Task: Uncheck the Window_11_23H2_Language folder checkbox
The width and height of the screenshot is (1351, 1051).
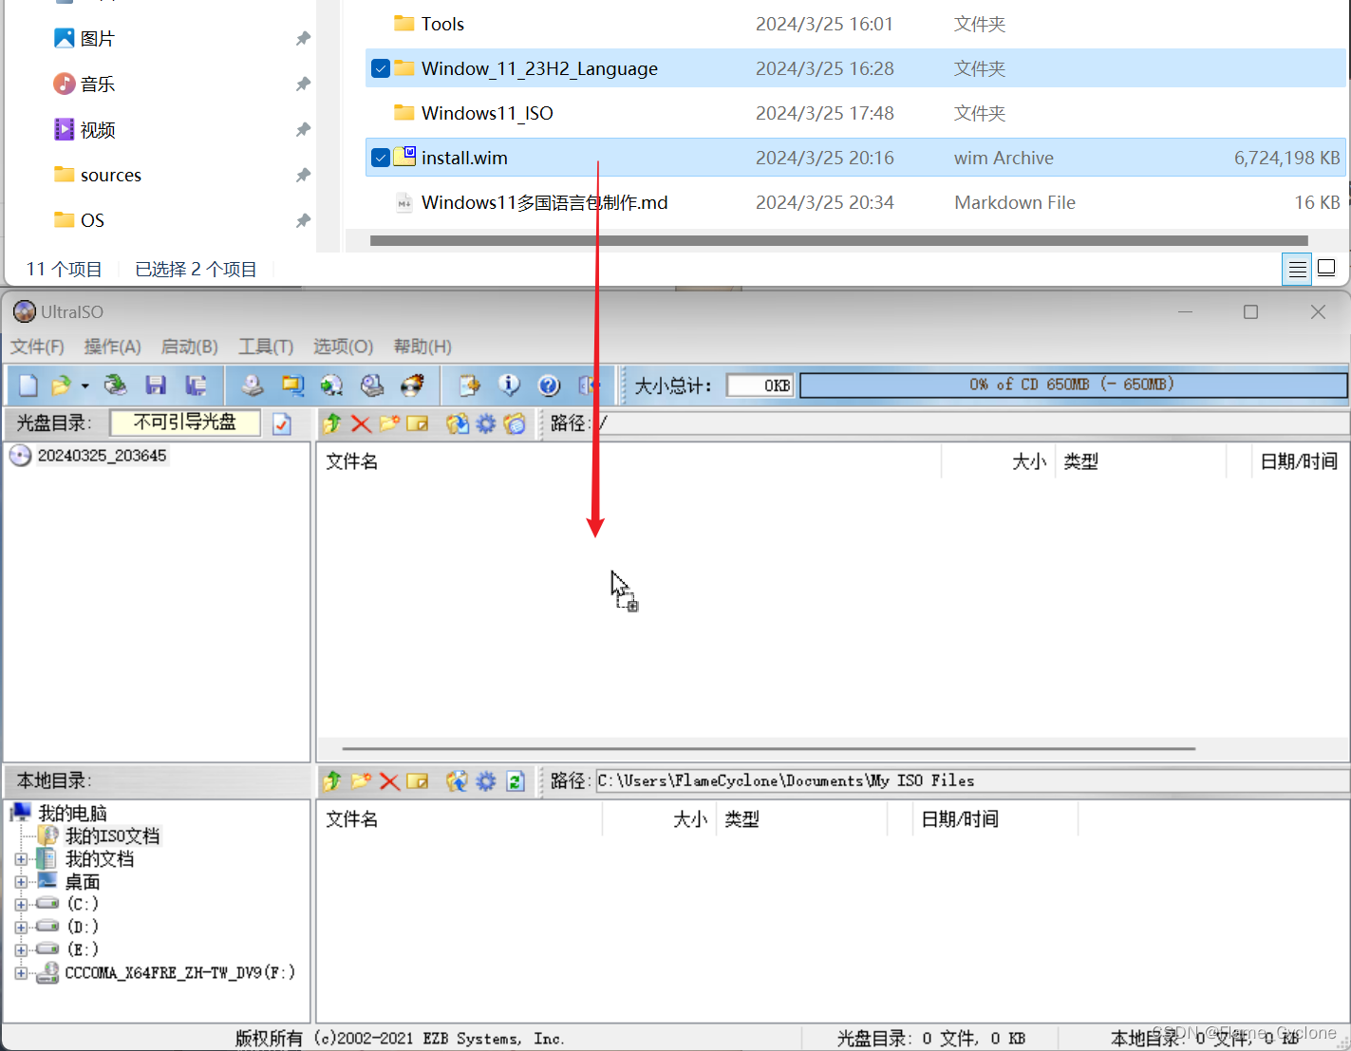Action: (x=381, y=68)
